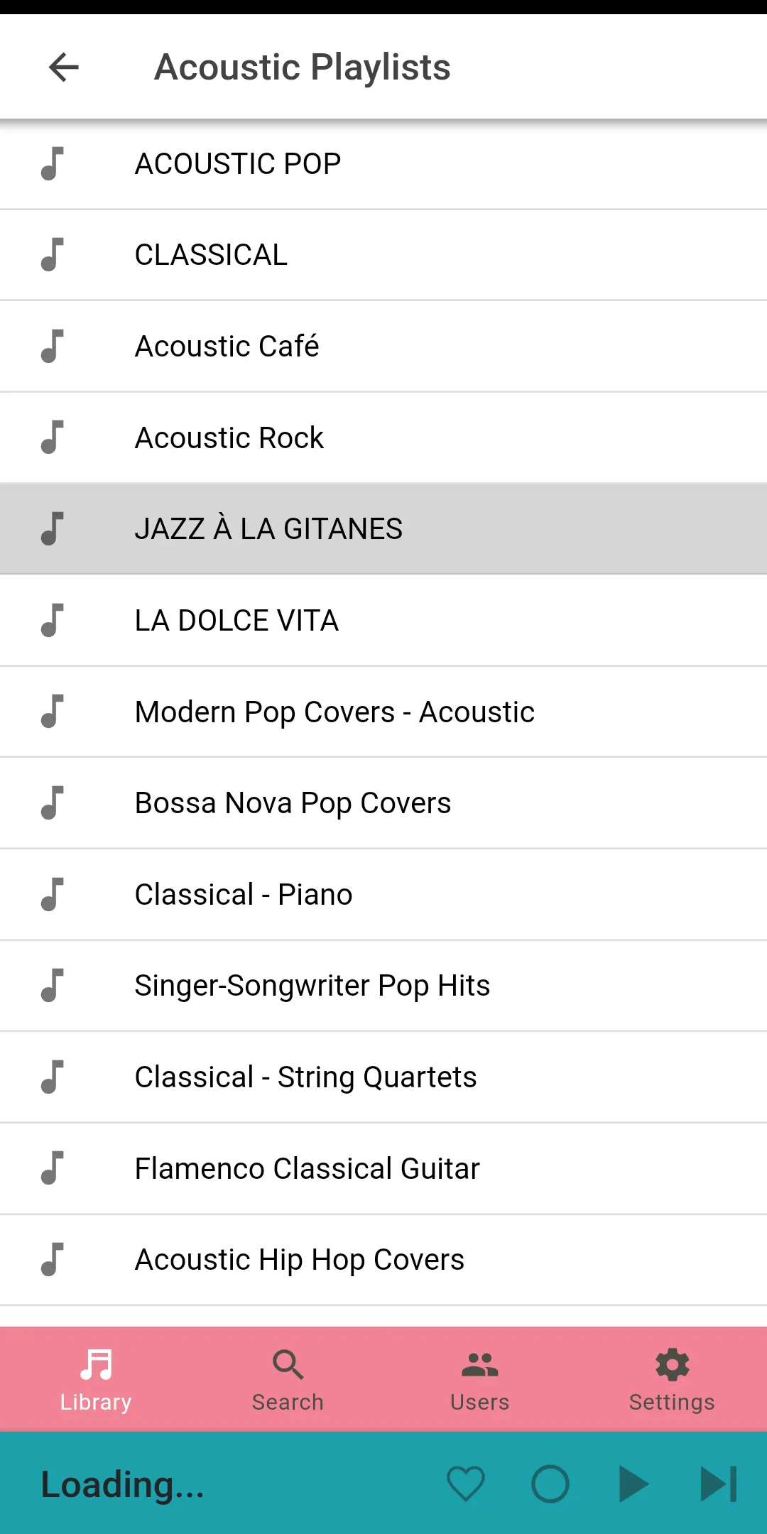This screenshot has height=1534, width=767.
Task: Tap the Loading... track title
Action: pos(122,1484)
